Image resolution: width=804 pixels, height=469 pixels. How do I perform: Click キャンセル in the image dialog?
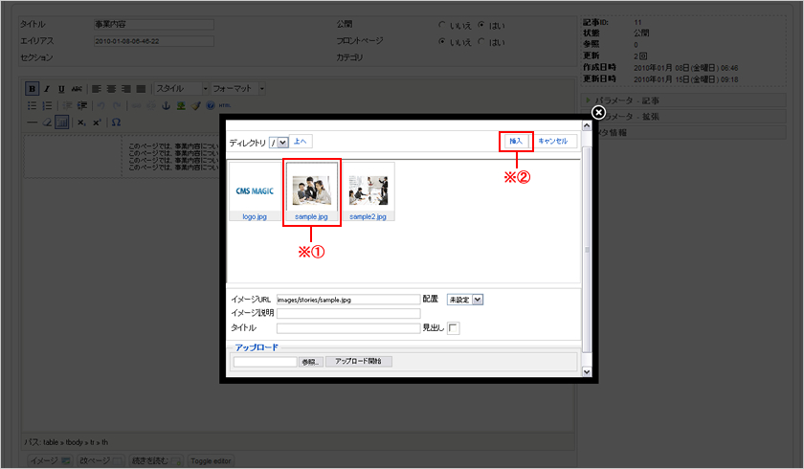pyautogui.click(x=553, y=141)
